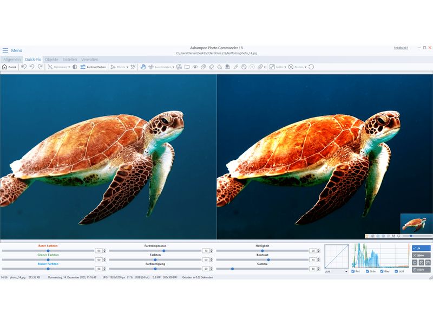Click the Drehen rotate icon

click(291, 67)
